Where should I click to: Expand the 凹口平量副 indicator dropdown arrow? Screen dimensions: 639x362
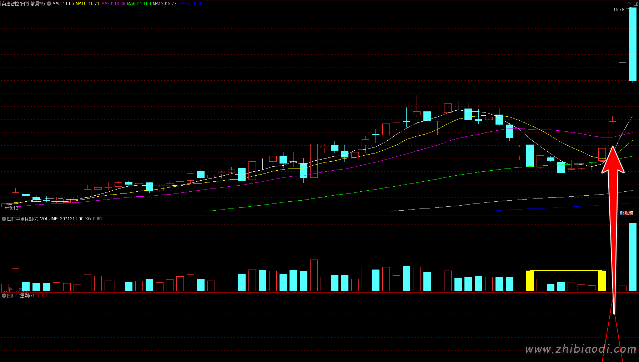tap(4, 296)
